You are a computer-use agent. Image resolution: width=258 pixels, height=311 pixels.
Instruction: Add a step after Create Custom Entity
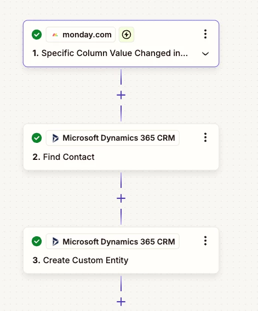(121, 302)
